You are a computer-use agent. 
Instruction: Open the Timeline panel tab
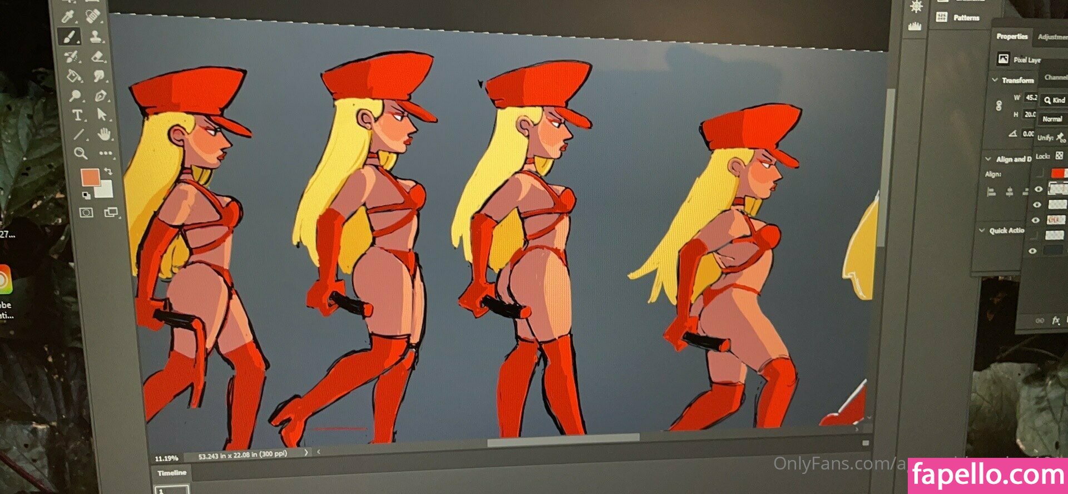[x=172, y=473]
